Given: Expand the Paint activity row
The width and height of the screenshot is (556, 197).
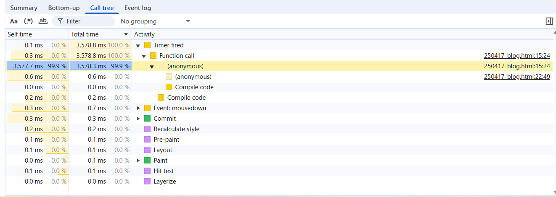Looking at the screenshot, I should pyautogui.click(x=138, y=161).
